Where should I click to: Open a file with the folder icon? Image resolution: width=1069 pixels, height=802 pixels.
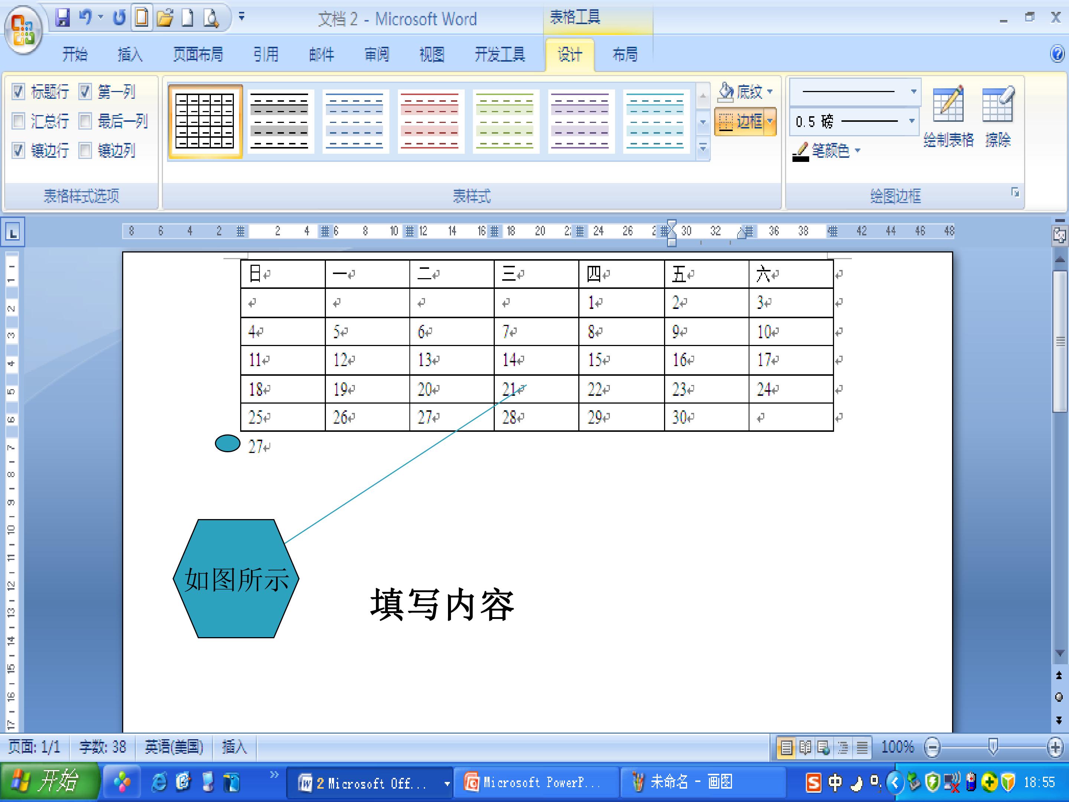[x=165, y=18]
